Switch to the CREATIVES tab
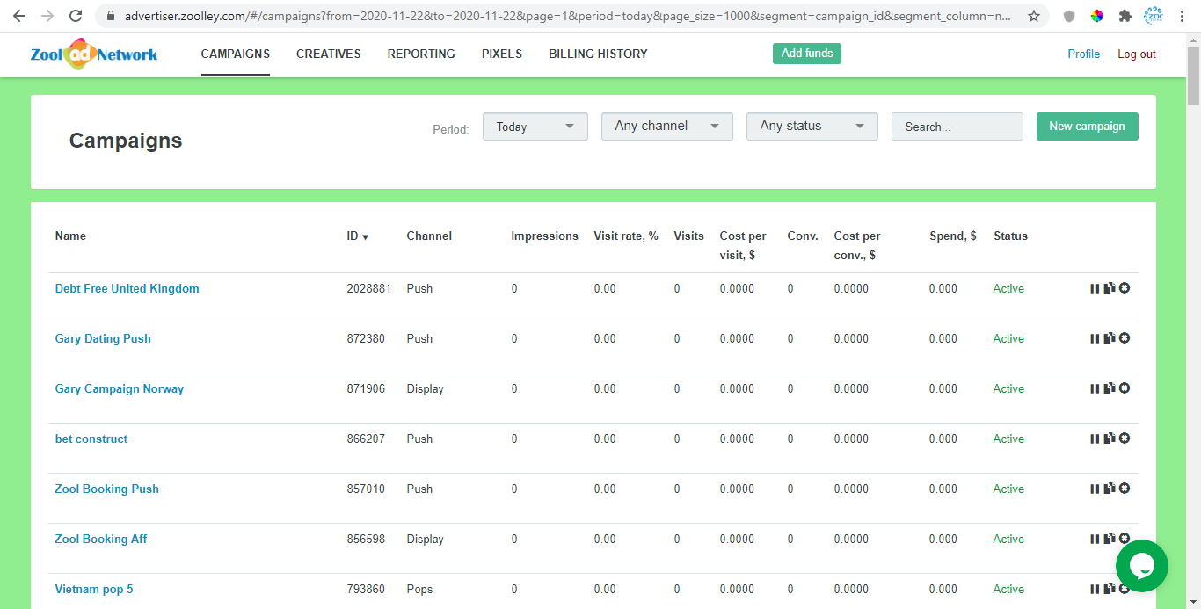Viewport: 1201px width, 609px height. tap(328, 54)
